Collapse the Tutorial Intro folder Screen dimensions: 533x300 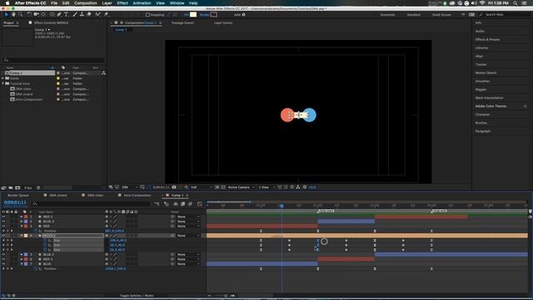pos(3,83)
